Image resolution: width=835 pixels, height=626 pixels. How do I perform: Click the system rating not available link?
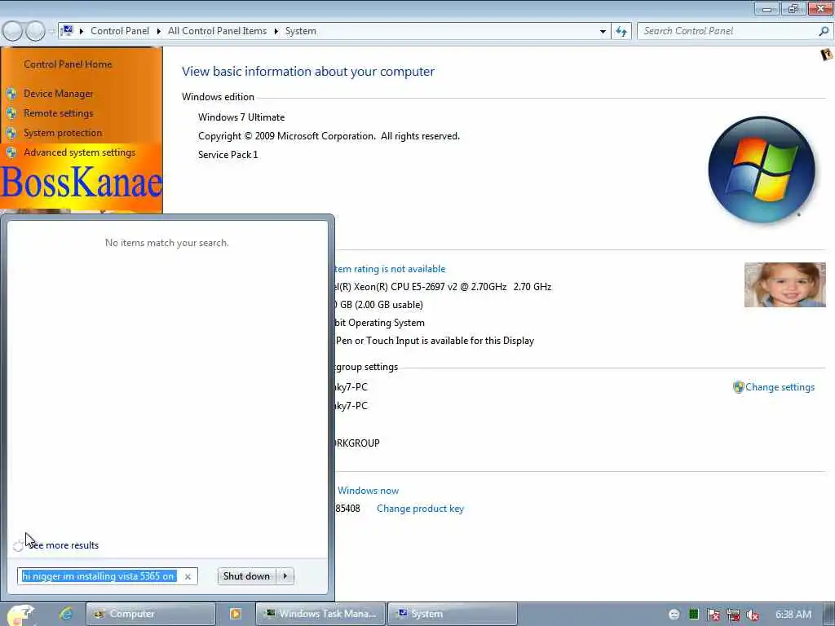coord(390,269)
